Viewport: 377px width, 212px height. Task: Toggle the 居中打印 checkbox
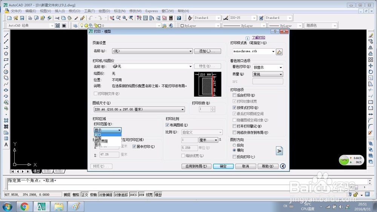134,146
